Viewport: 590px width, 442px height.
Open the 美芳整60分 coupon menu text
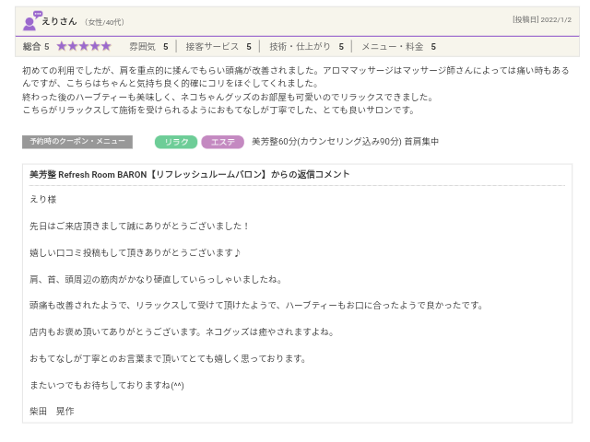[x=345, y=142]
